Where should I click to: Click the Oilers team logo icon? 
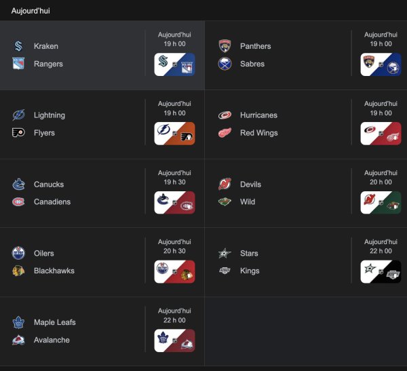(x=18, y=254)
